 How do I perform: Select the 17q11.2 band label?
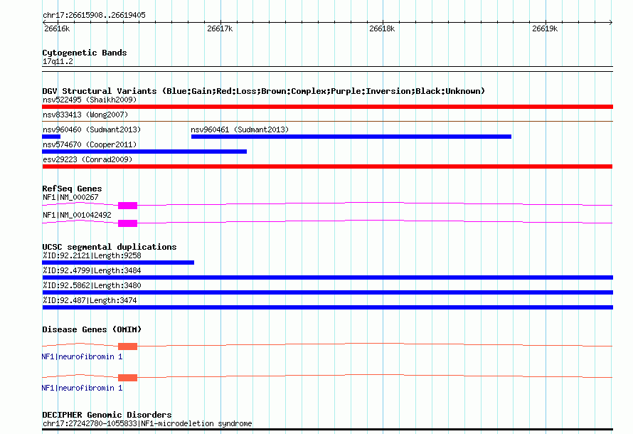pos(58,61)
